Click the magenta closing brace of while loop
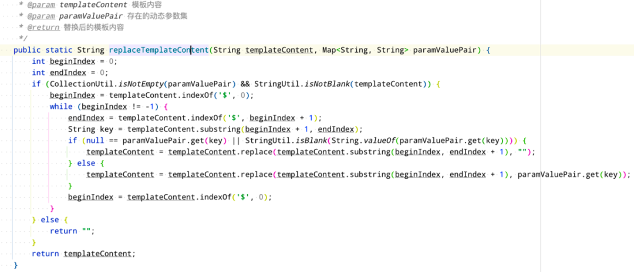The width and height of the screenshot is (634, 272). [x=52, y=208]
